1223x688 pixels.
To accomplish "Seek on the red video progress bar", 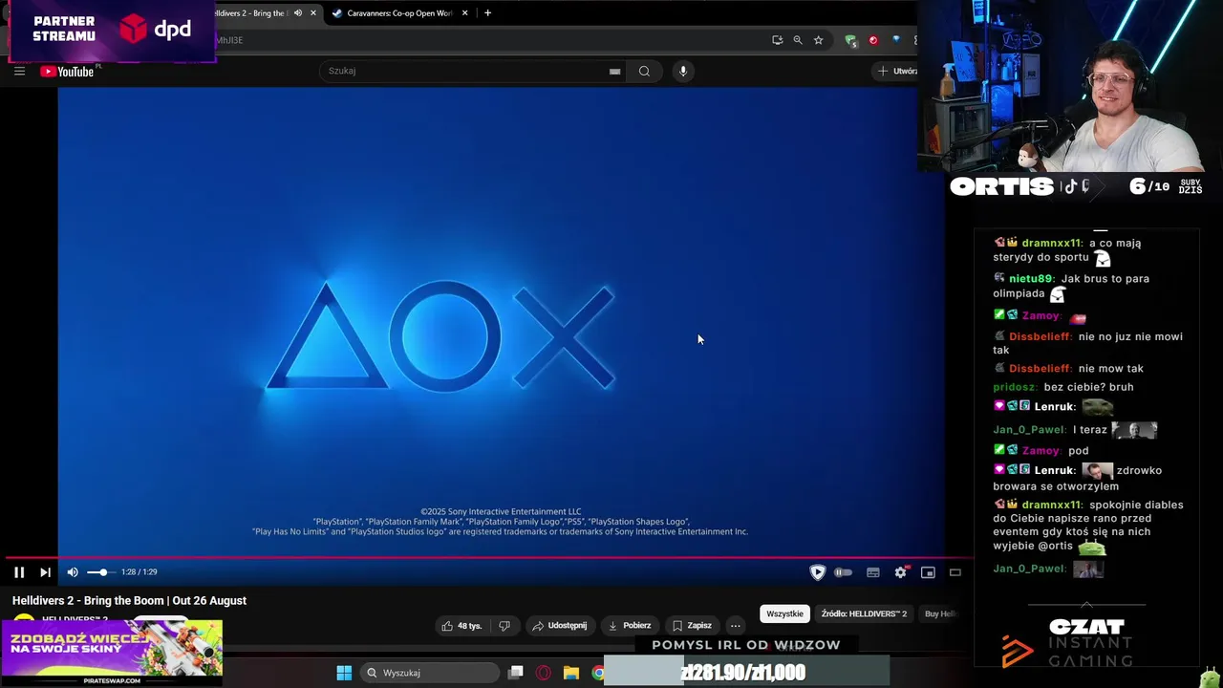I will point(487,558).
